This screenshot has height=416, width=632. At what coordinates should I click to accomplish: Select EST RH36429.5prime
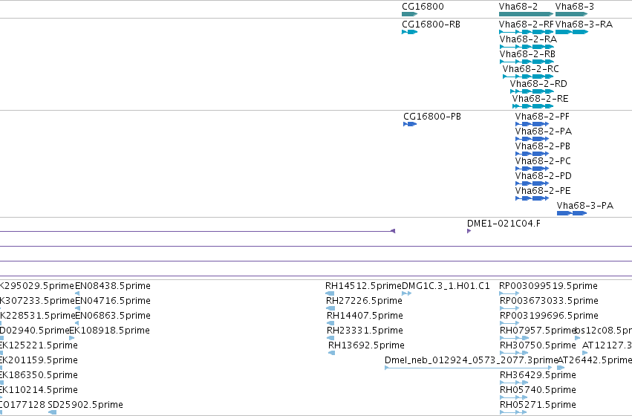(538, 375)
